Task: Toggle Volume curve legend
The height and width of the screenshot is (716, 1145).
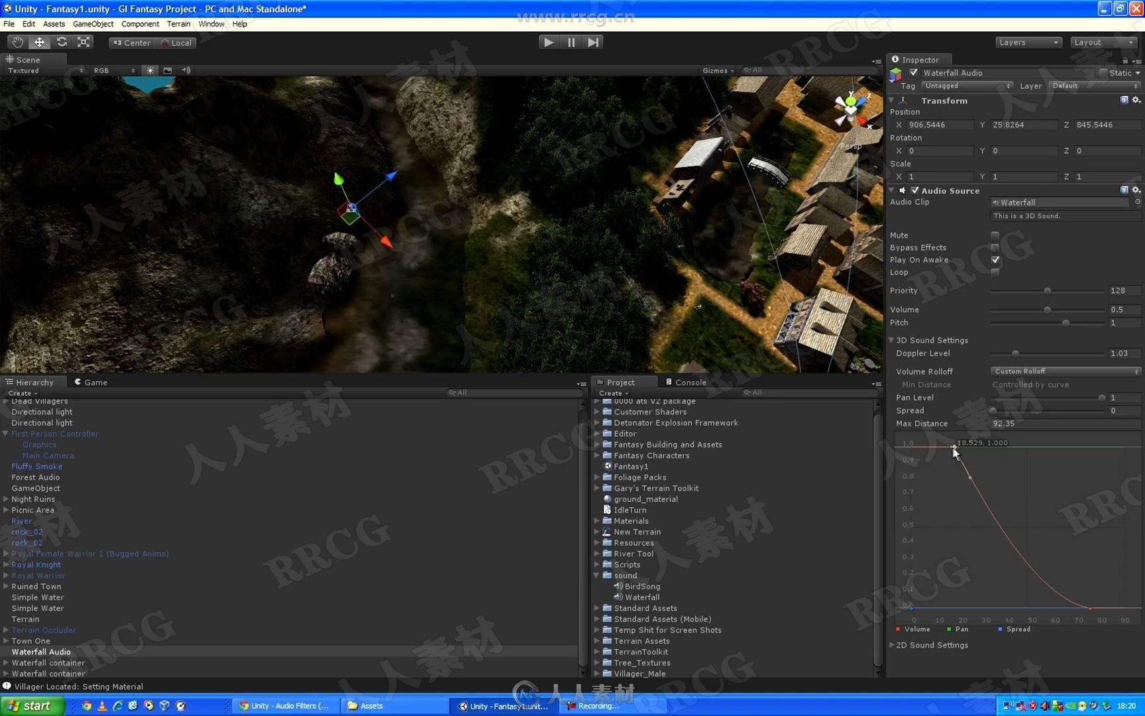Action: point(912,629)
